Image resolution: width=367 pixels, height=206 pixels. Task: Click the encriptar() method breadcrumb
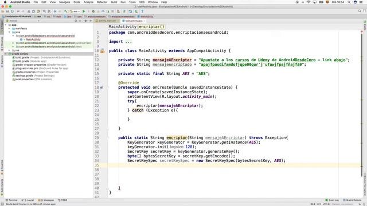(x=151, y=27)
